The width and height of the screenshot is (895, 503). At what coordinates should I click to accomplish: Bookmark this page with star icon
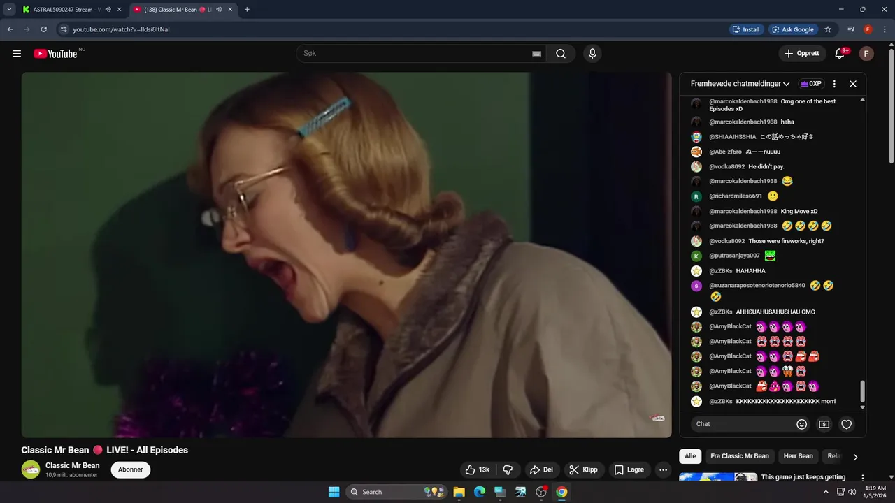point(828,29)
